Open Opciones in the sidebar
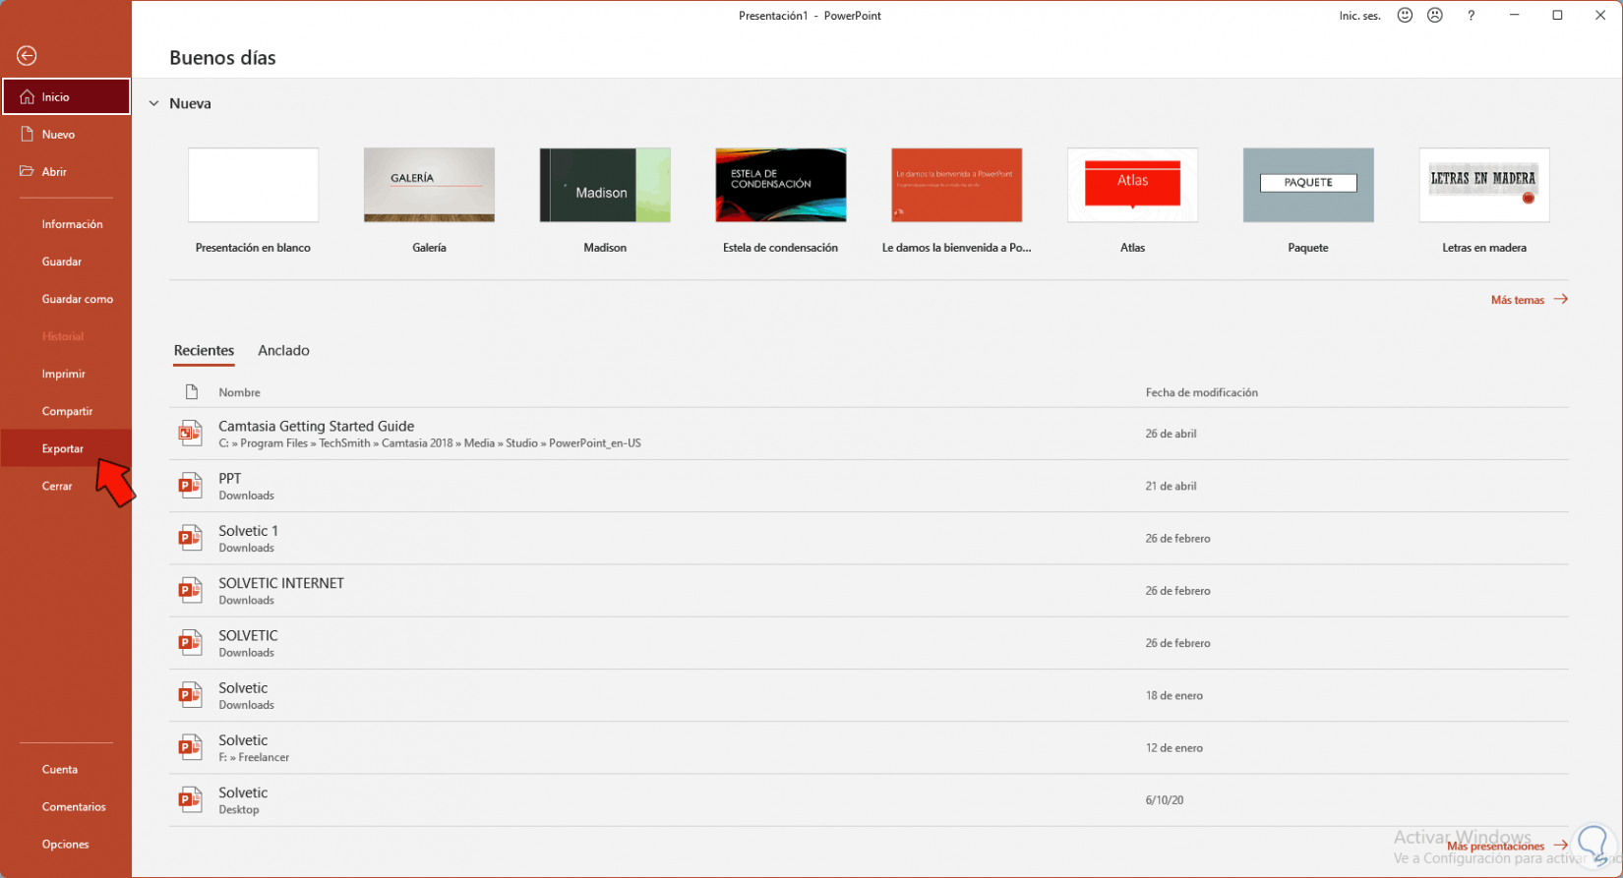The width and height of the screenshot is (1623, 878). tap(65, 844)
